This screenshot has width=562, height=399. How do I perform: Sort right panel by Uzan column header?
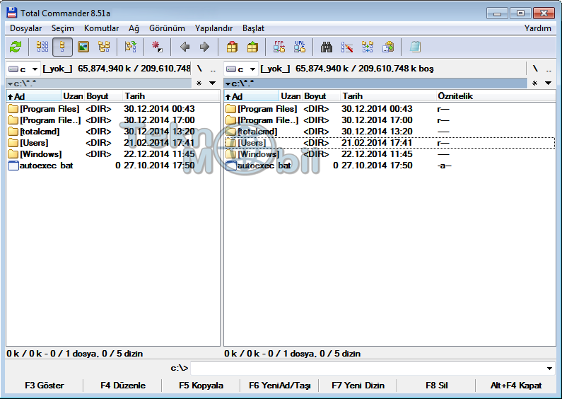(291, 96)
